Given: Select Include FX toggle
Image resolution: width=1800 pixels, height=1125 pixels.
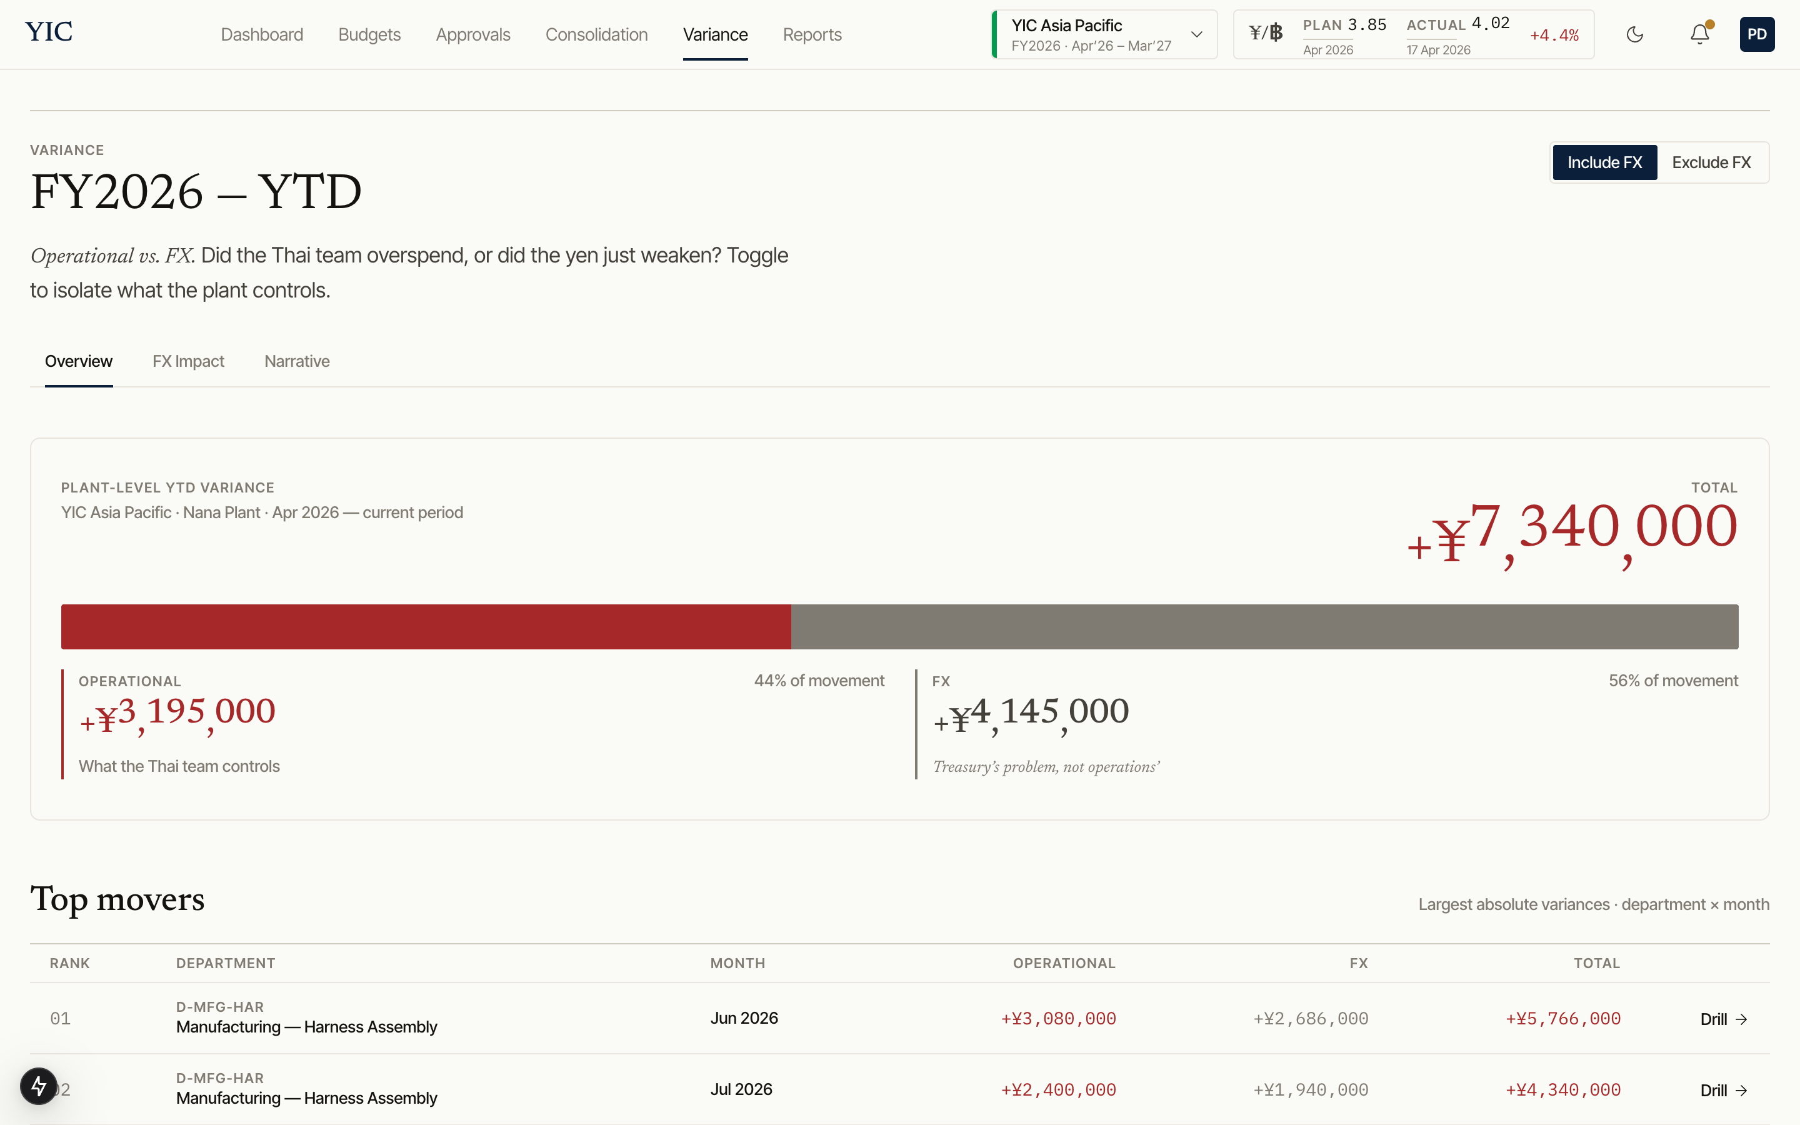Looking at the screenshot, I should coord(1604,162).
